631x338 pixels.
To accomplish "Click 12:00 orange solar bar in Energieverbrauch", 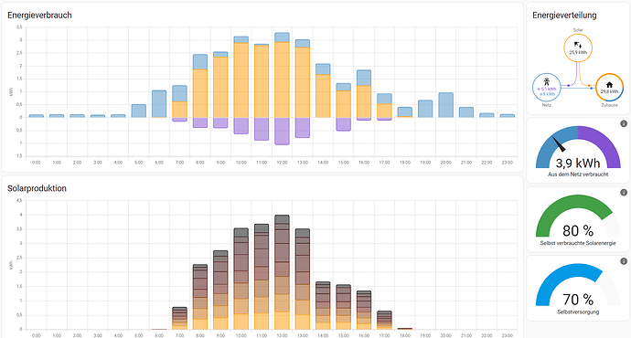I will [282, 79].
